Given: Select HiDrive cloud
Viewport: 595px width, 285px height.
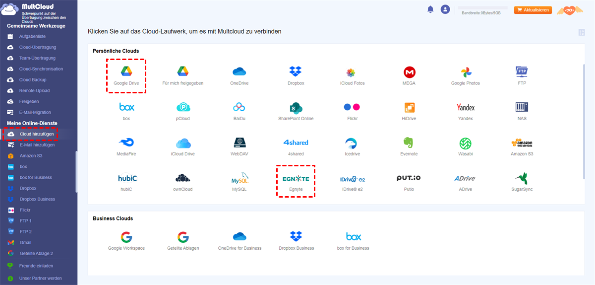Looking at the screenshot, I should [x=409, y=107].
